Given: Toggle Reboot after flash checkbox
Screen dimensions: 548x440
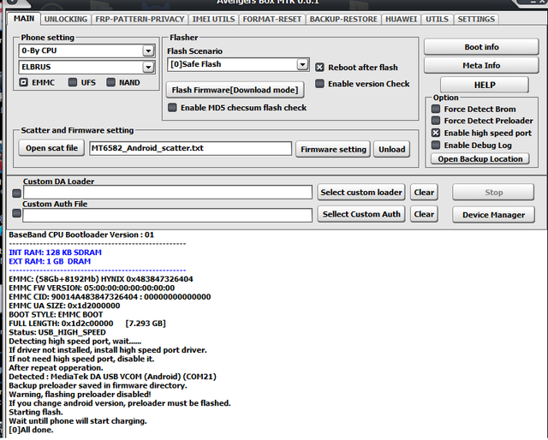Looking at the screenshot, I should [319, 67].
